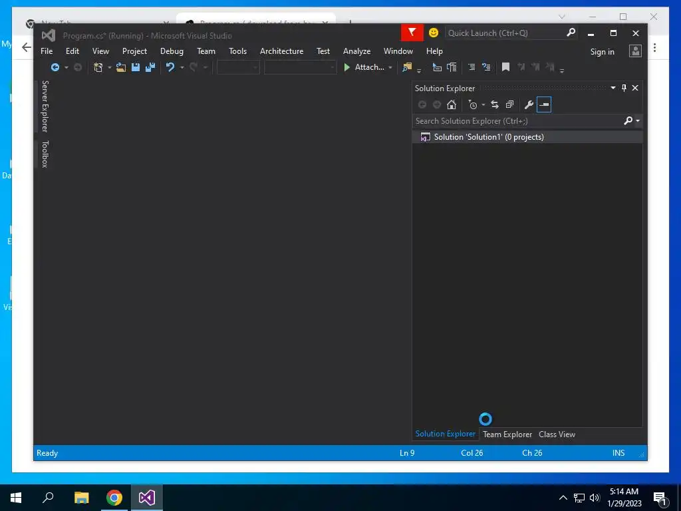Image resolution: width=681 pixels, height=511 pixels.
Task: Open the Team menu
Action: (x=206, y=51)
